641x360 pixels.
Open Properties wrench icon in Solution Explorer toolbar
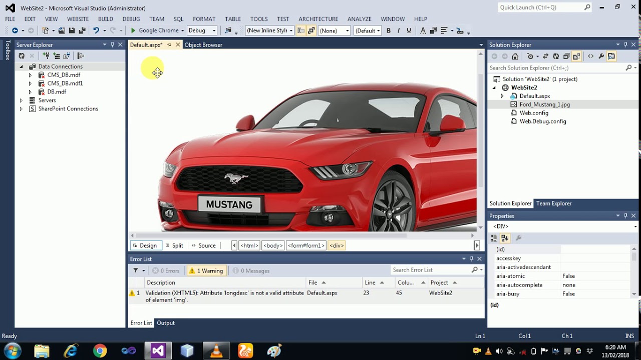click(x=601, y=56)
